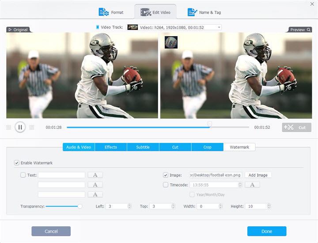Open font settings for first text line
Viewport: 318px width, 243px height.
pyautogui.click(x=95, y=175)
